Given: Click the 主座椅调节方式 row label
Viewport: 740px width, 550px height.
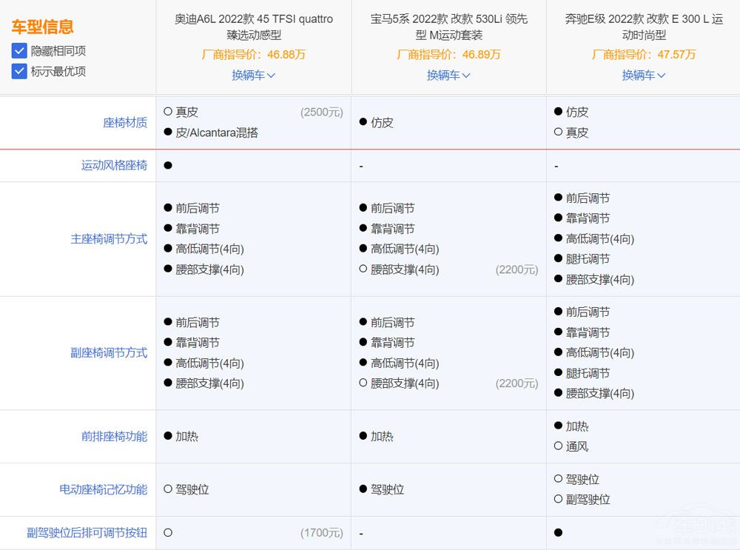Looking at the screenshot, I should pos(110,239).
